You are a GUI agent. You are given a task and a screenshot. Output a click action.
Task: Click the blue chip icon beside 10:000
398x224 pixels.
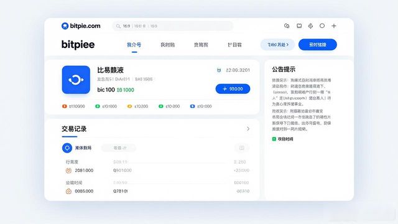(x=192, y=106)
